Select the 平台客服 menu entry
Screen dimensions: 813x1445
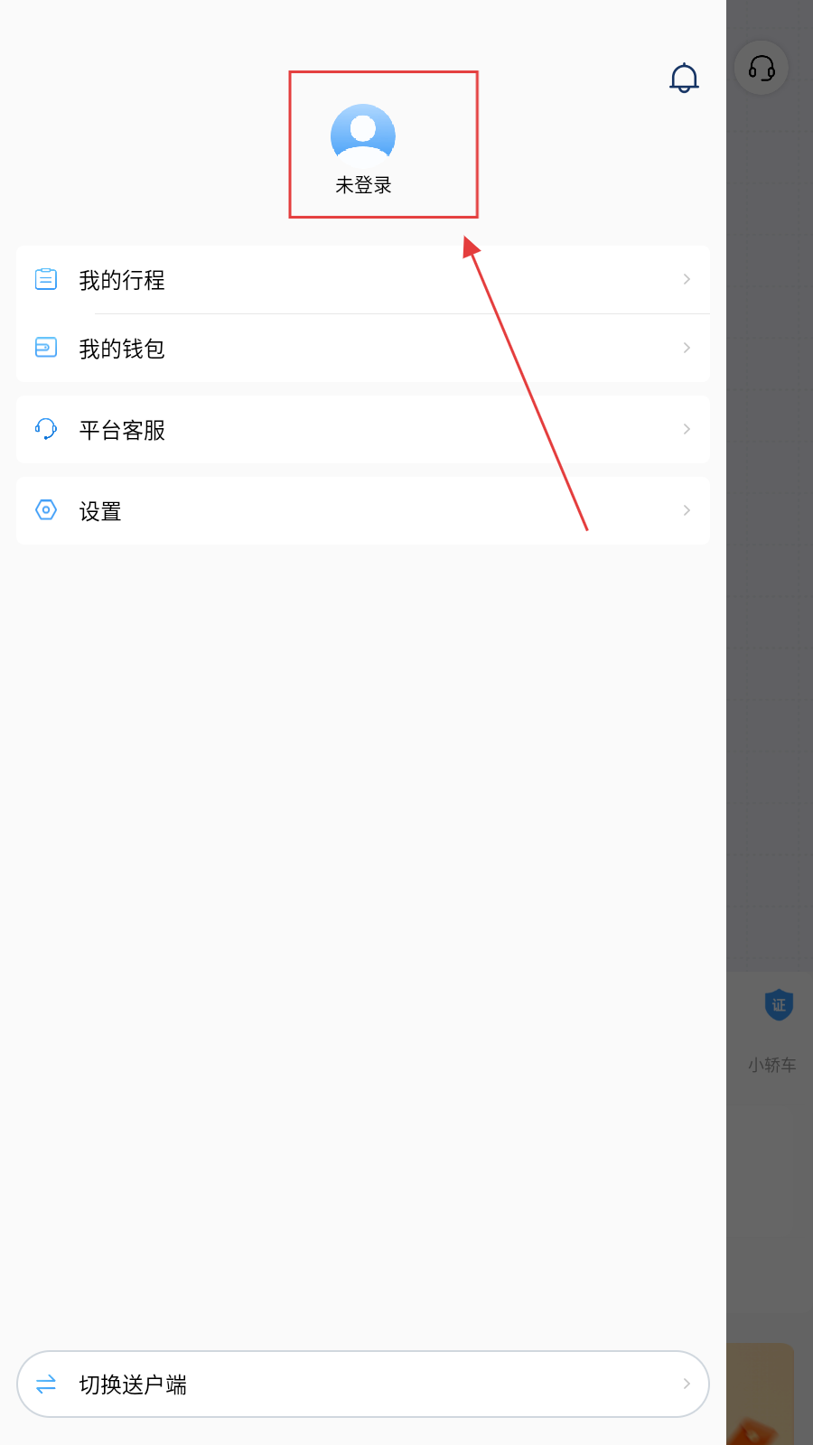363,429
